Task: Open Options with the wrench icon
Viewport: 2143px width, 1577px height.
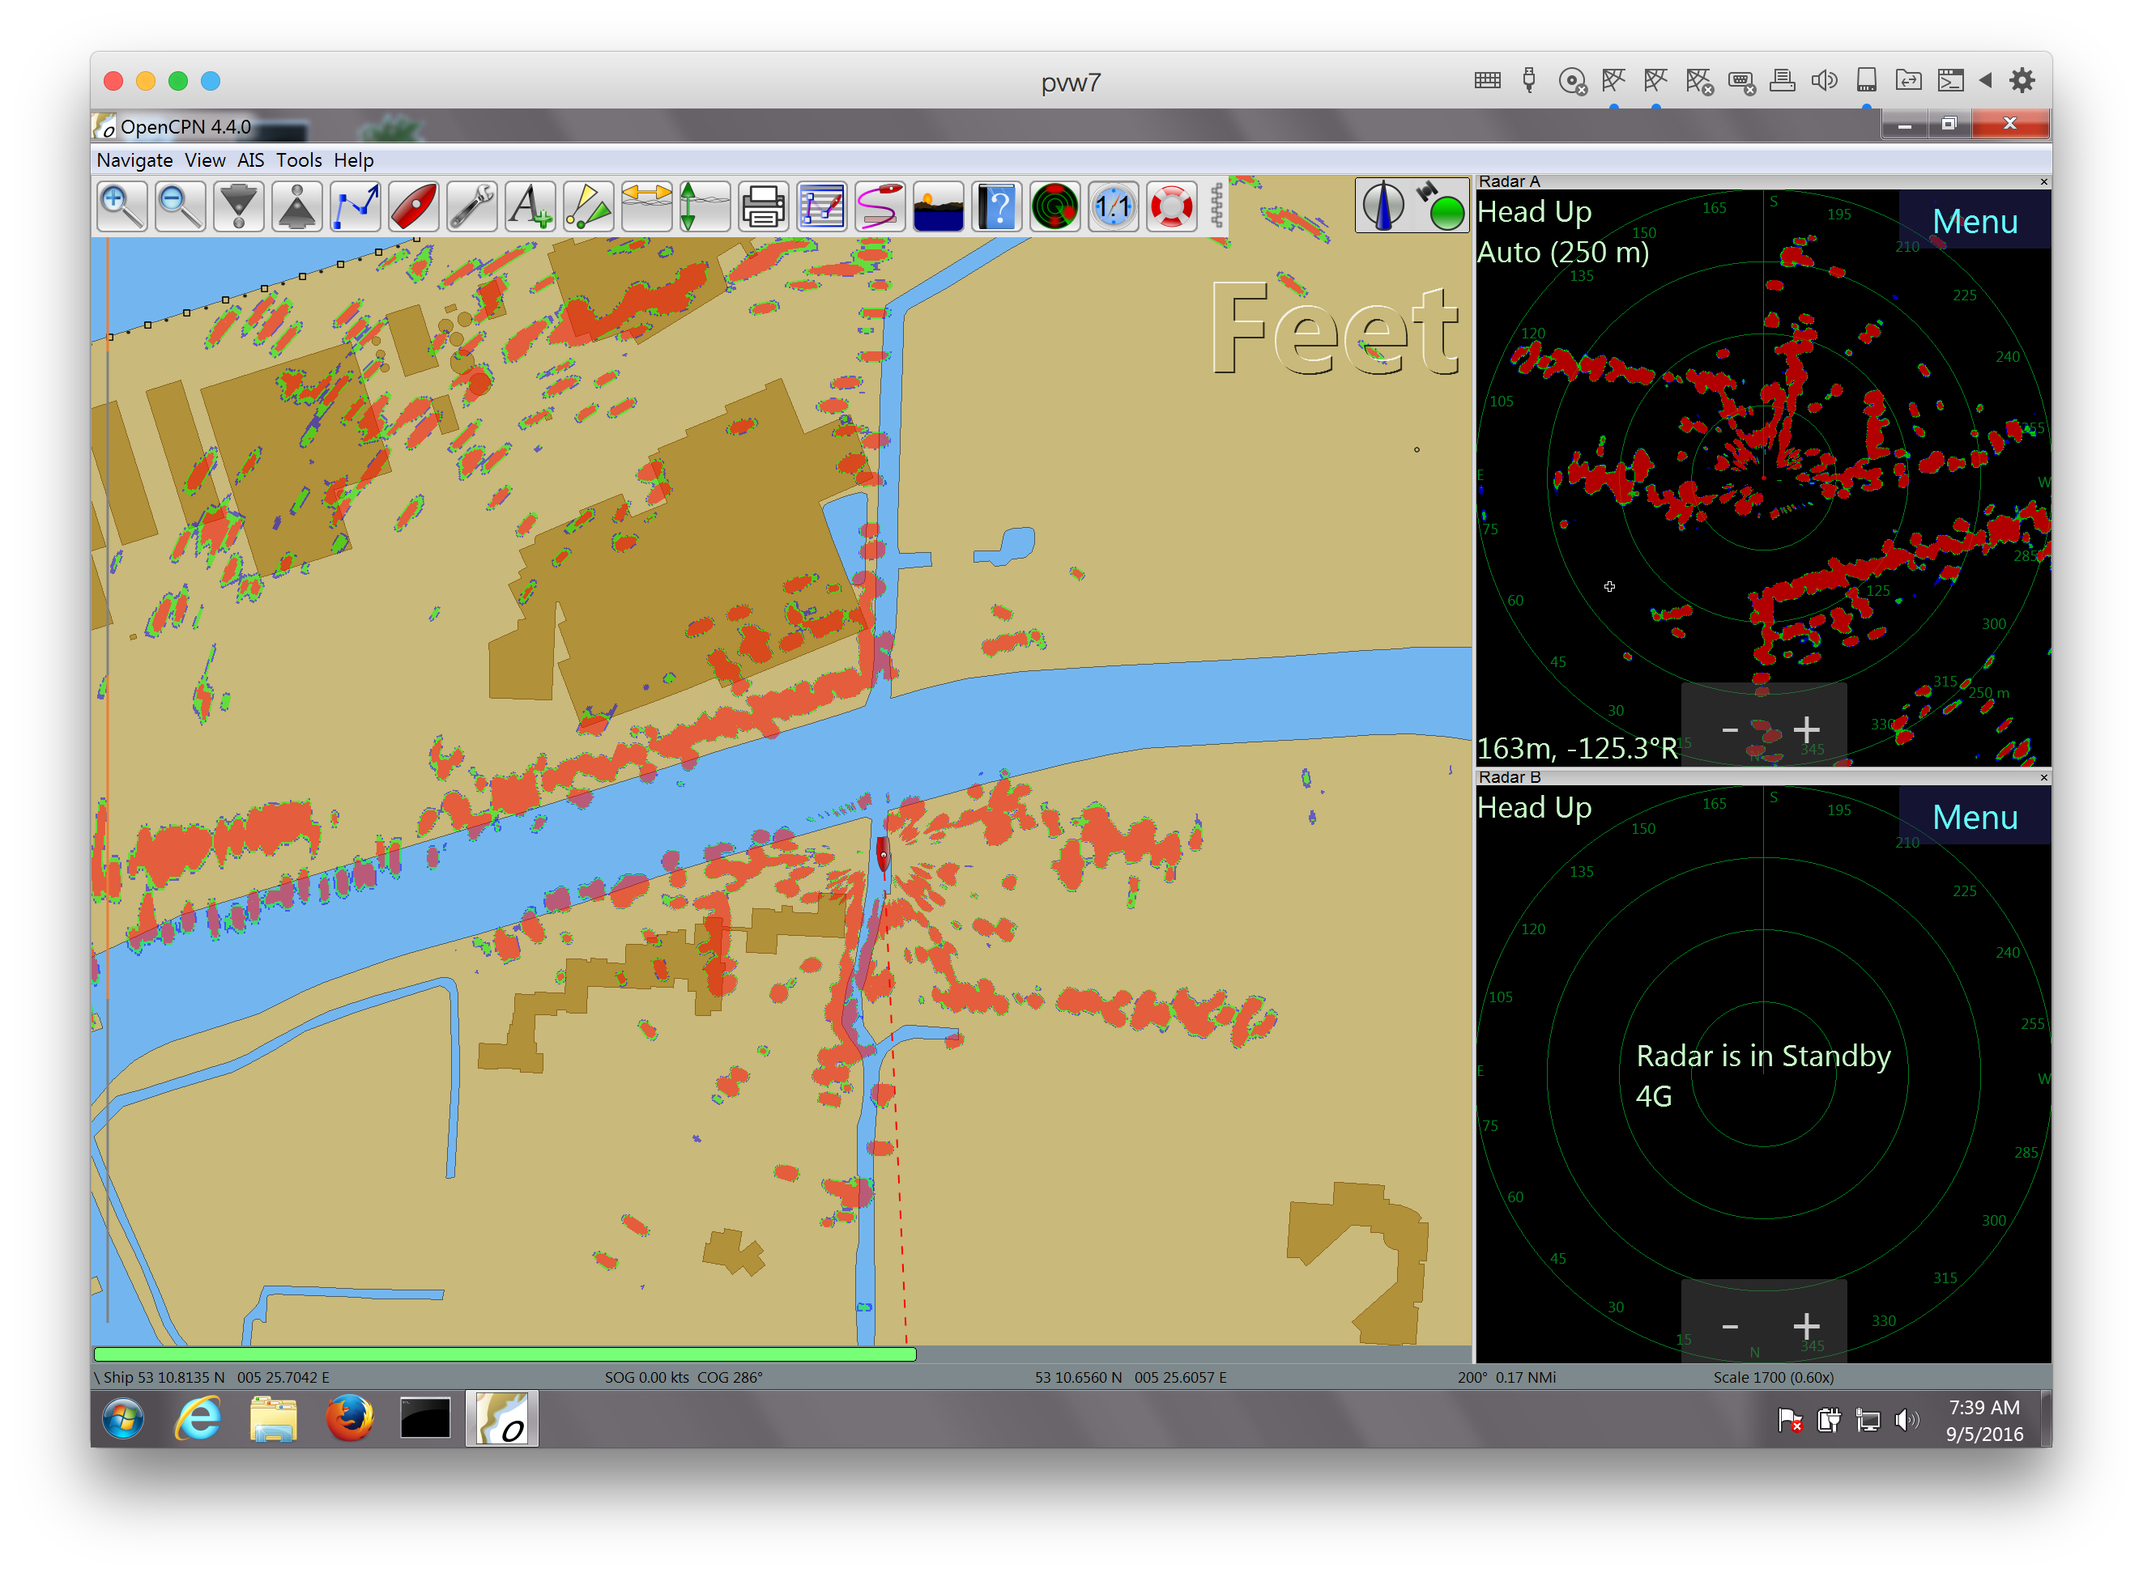Action: [x=471, y=206]
